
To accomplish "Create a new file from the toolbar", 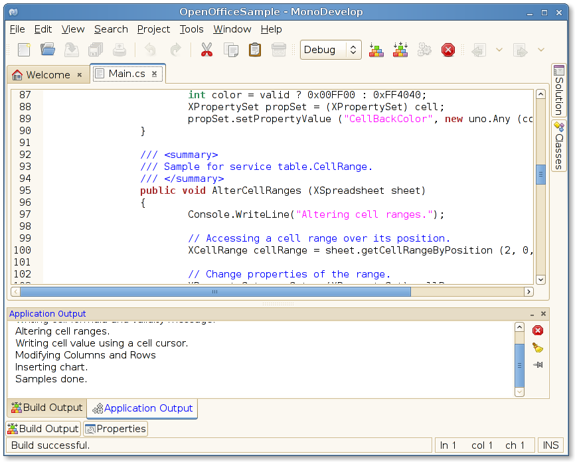I will (x=24, y=50).
